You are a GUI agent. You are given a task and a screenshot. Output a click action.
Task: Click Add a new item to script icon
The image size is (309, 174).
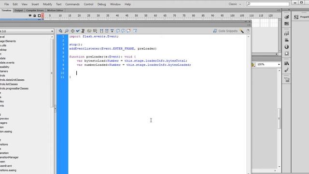(60, 31)
